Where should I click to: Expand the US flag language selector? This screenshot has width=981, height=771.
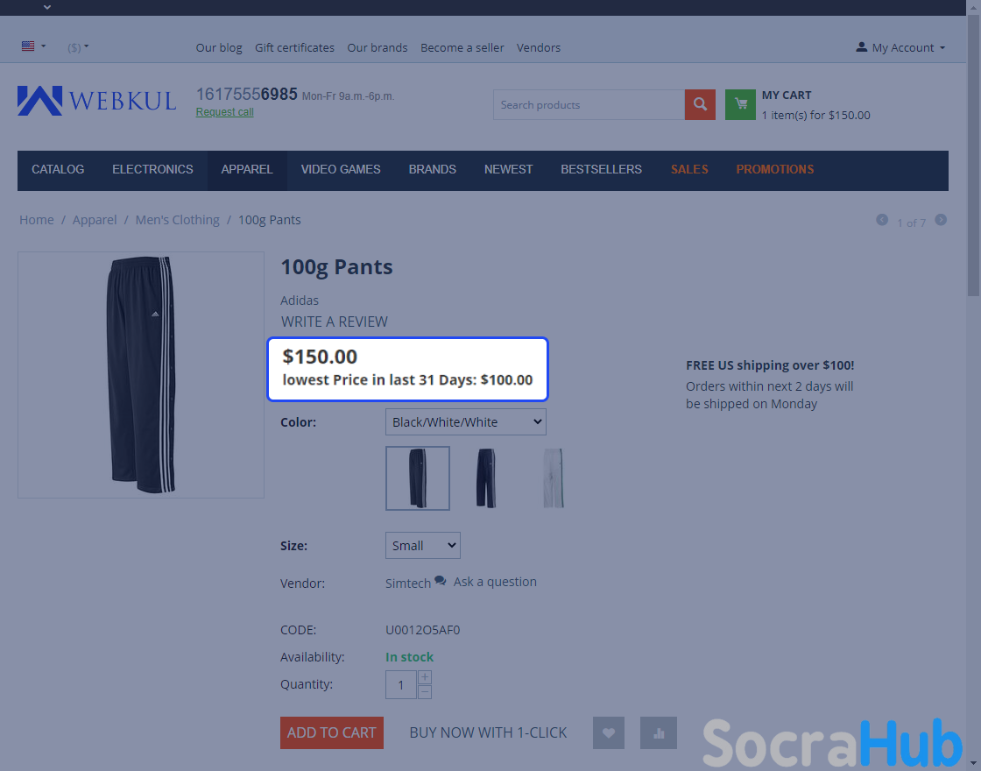tap(34, 46)
